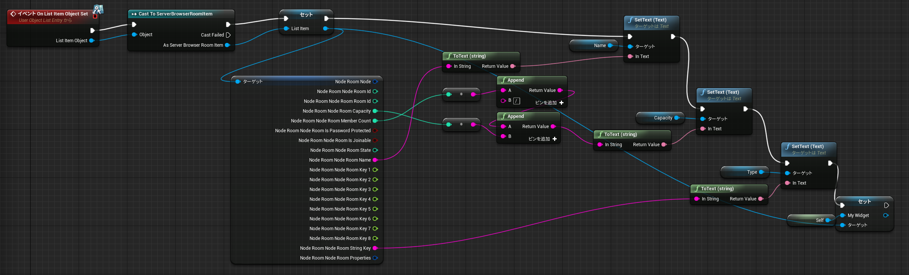Screen dimensions: 909x275
Task: Select the Capacity variable node
Action: pos(660,118)
